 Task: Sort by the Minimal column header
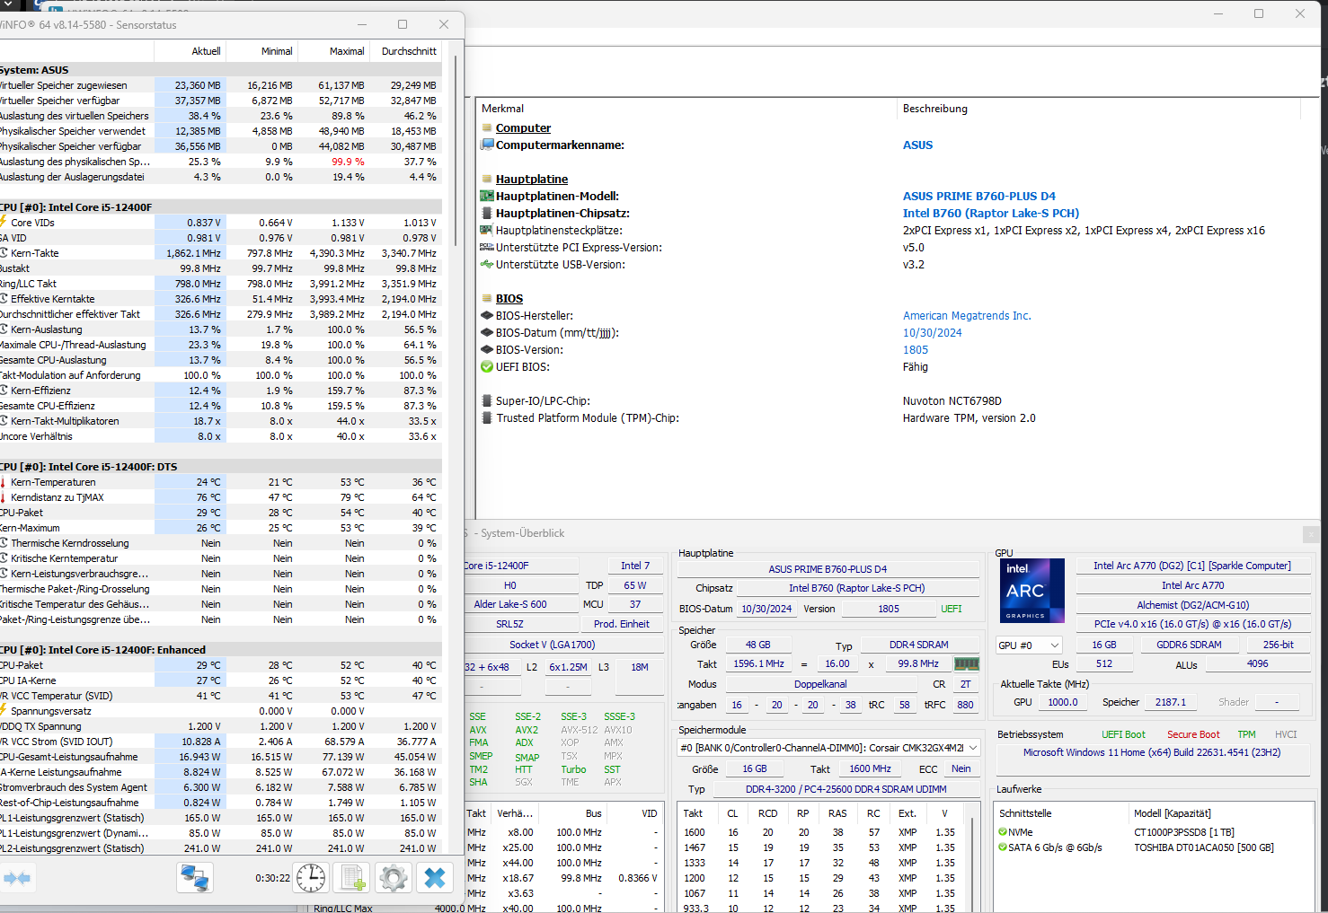point(261,51)
